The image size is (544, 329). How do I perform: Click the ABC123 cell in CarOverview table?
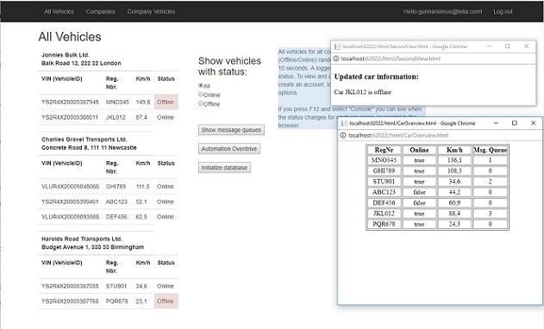(x=384, y=192)
